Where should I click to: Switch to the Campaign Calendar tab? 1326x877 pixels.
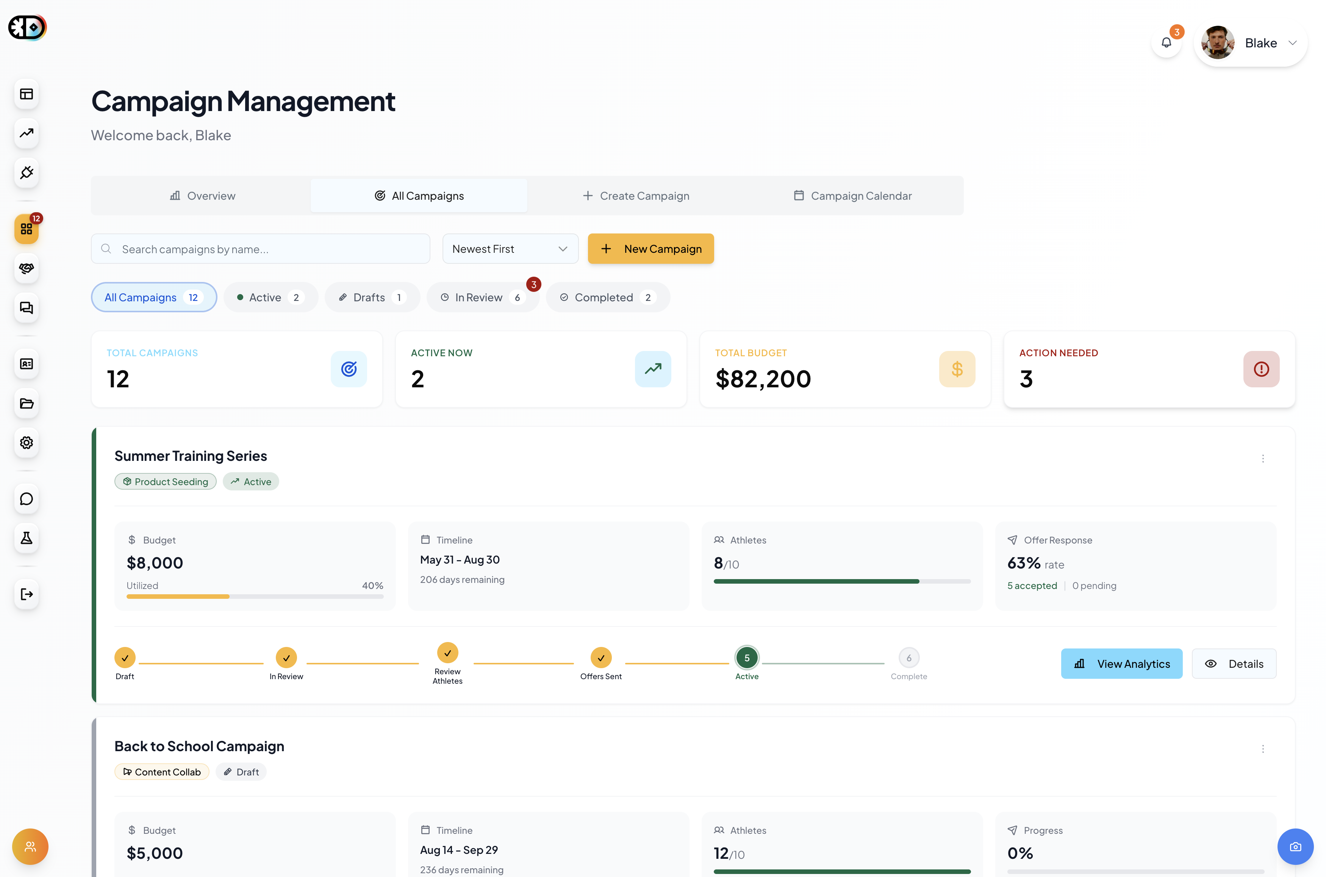tap(852, 196)
